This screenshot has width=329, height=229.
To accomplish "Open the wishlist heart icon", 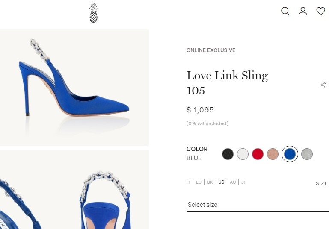I will pyautogui.click(x=320, y=11).
